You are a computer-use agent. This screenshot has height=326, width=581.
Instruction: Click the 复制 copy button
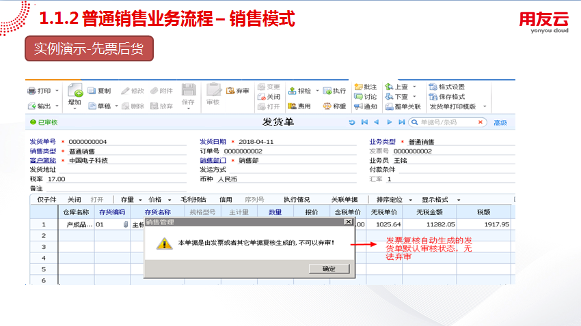[99, 91]
